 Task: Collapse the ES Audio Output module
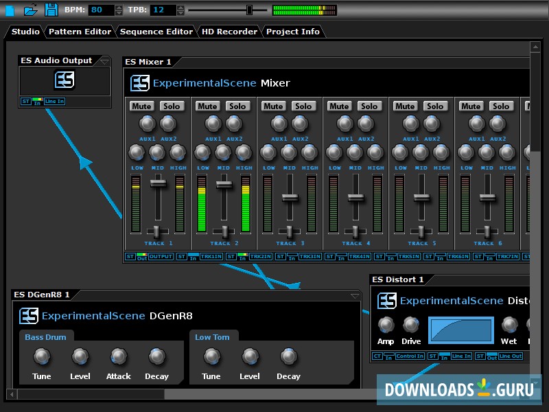(104, 60)
